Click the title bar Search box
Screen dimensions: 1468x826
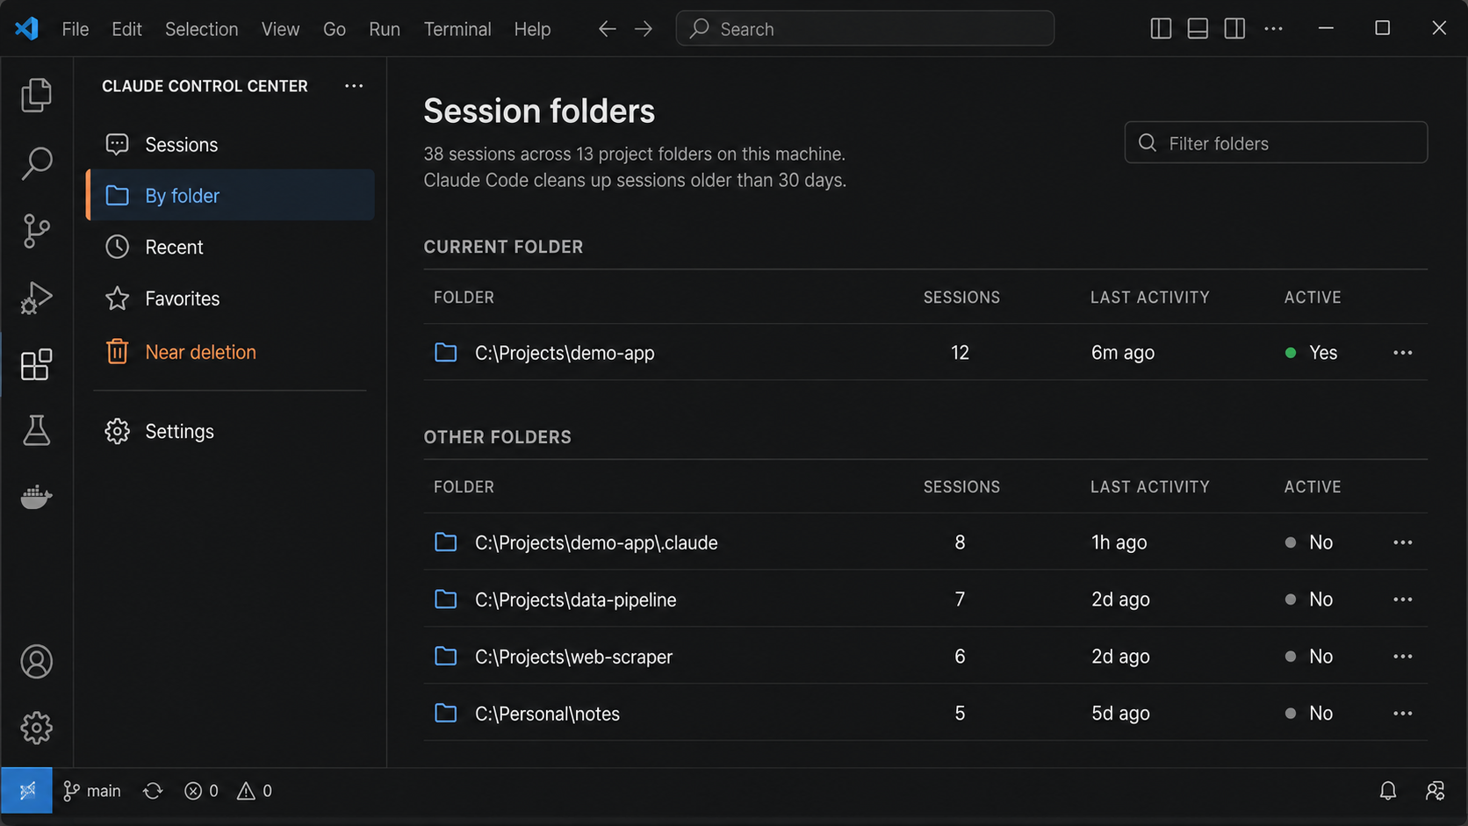tap(865, 28)
